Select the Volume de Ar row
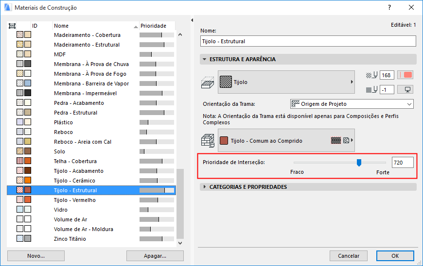The image size is (423, 266). pyautogui.click(x=91, y=219)
